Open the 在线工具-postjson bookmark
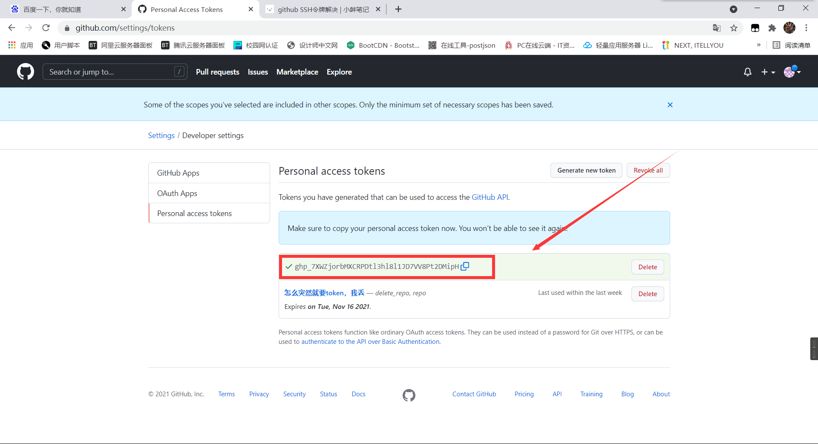This screenshot has height=444, width=818. (462, 45)
